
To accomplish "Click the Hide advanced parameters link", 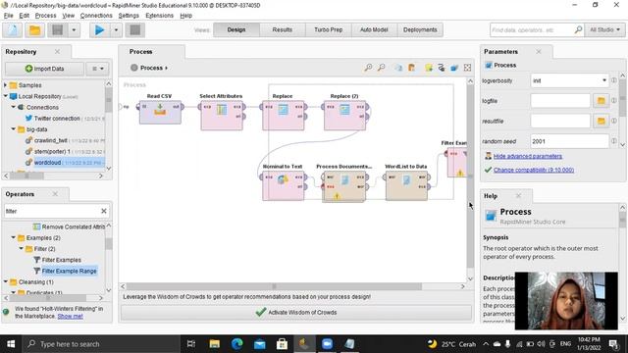I will pyautogui.click(x=528, y=156).
